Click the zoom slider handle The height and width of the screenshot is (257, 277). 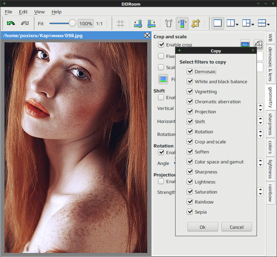click(72, 23)
